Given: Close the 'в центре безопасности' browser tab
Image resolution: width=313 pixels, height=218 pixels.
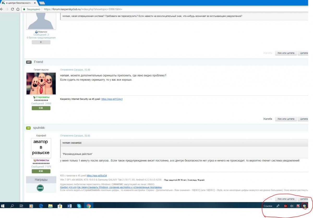Looking at the screenshot, I should pyautogui.click(x=34, y=3).
